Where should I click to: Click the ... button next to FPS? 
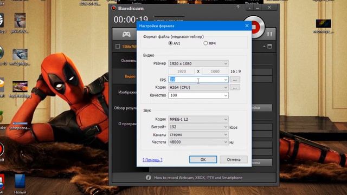(x=235, y=80)
